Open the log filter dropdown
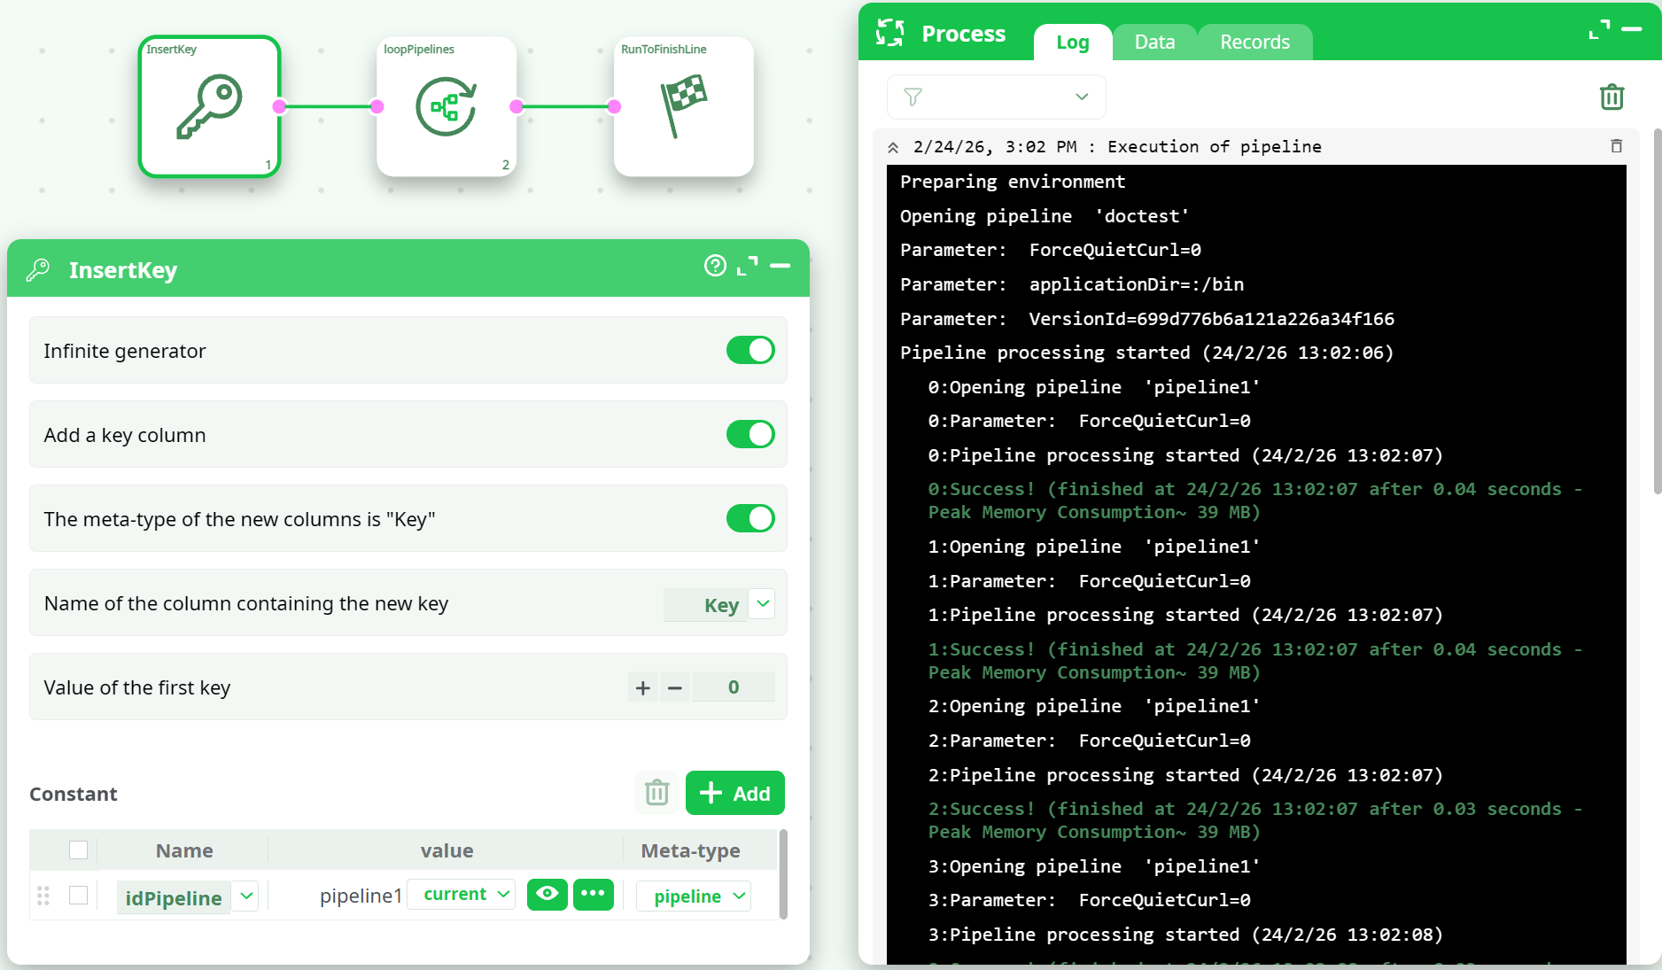This screenshot has height=970, width=1662. pos(996,97)
